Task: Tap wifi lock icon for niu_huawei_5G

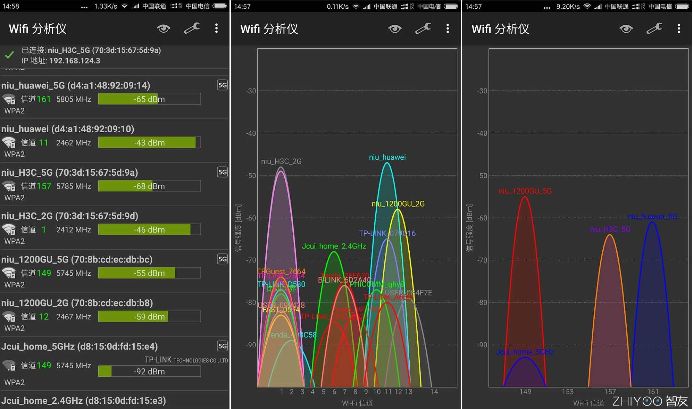Action: click(9, 99)
